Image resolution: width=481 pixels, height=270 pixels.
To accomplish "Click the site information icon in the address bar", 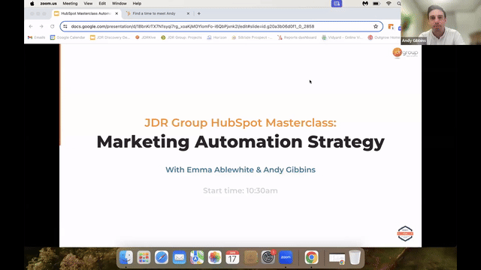I will coord(65,26).
